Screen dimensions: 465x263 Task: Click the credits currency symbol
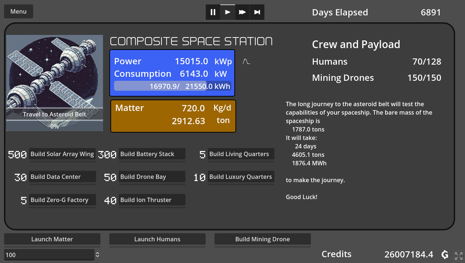pos(445,254)
